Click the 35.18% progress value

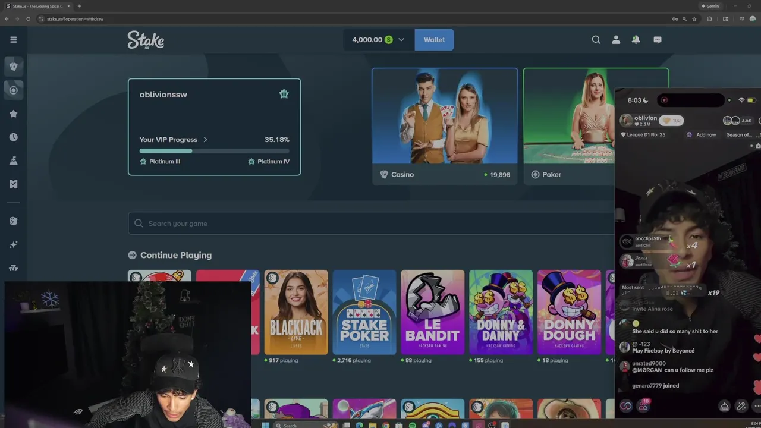point(277,140)
